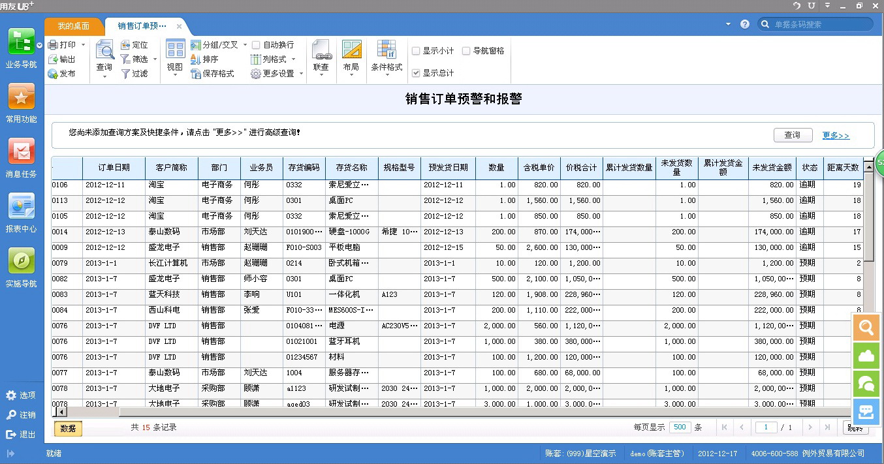
Task: Click the 视图 view toolbar icon
Action: pos(175,50)
